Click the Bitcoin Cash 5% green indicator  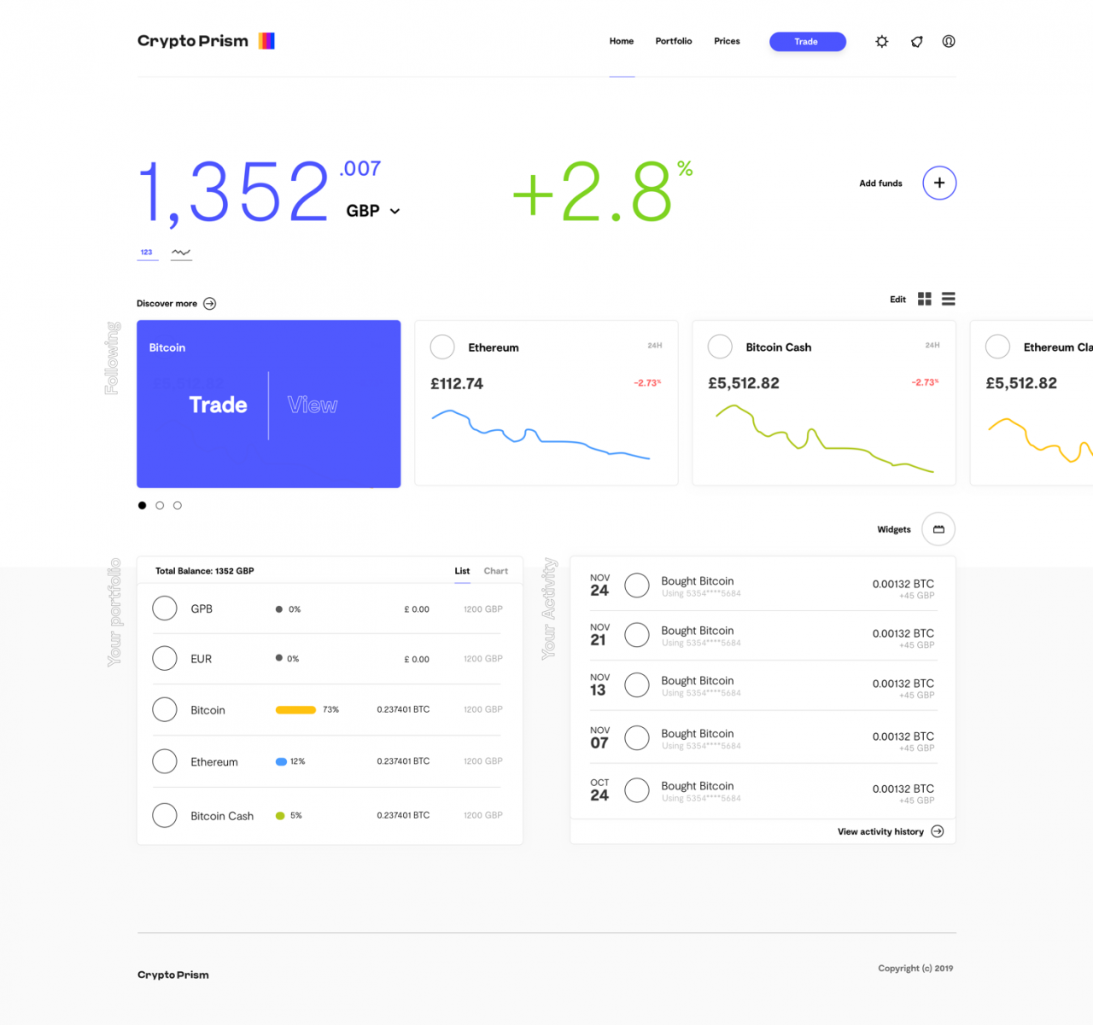point(280,816)
